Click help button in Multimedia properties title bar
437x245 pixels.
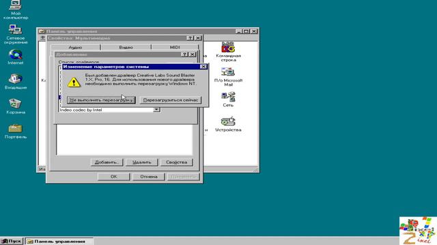(190, 38)
